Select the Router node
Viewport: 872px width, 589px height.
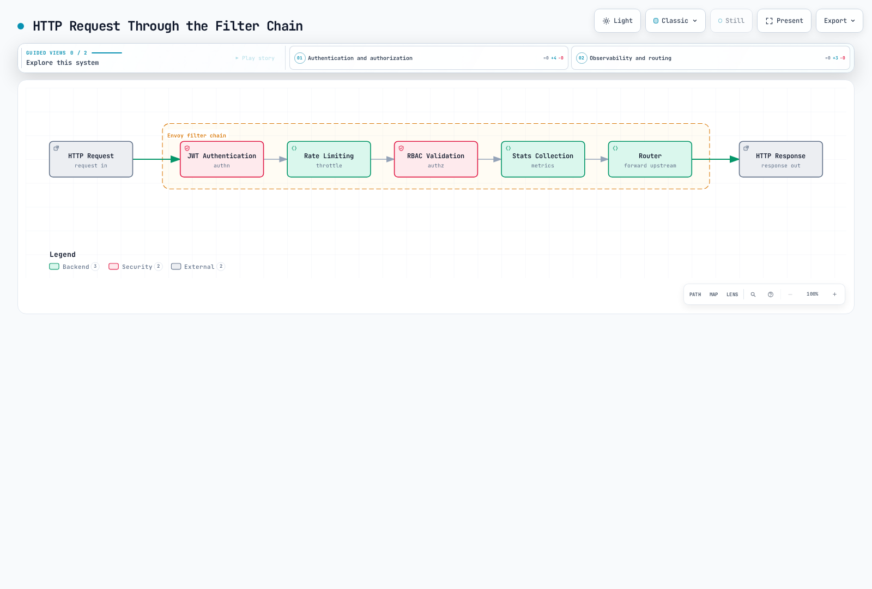(x=650, y=159)
